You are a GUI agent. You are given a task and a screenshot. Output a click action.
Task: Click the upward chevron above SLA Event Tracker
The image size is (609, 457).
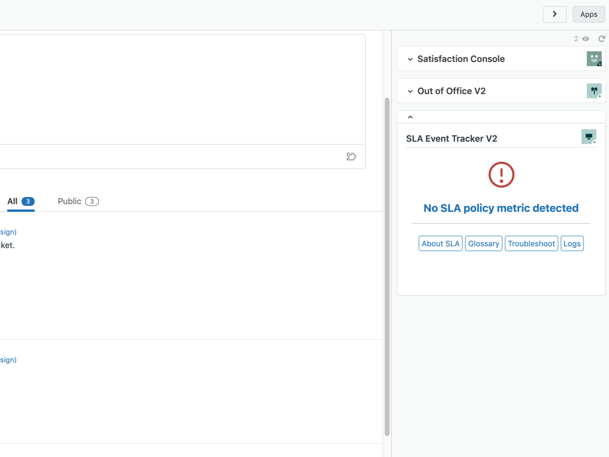point(410,117)
